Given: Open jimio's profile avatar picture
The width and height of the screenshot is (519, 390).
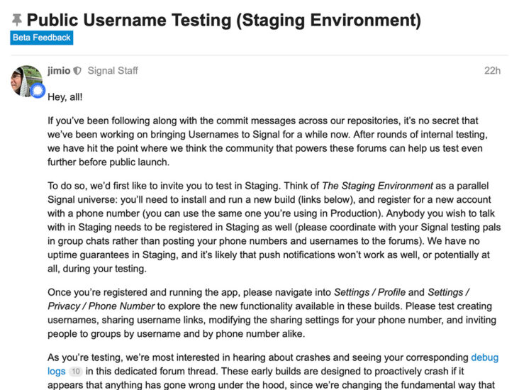Looking at the screenshot, I should click(x=26, y=79).
